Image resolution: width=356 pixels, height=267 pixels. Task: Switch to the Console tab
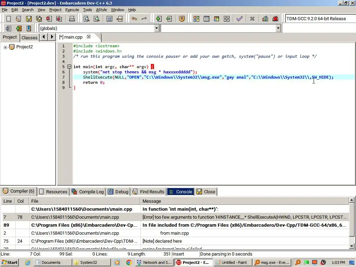tap(181, 192)
